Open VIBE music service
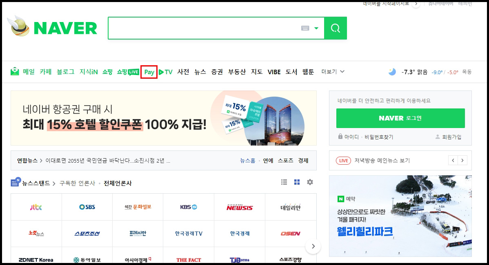 point(274,72)
